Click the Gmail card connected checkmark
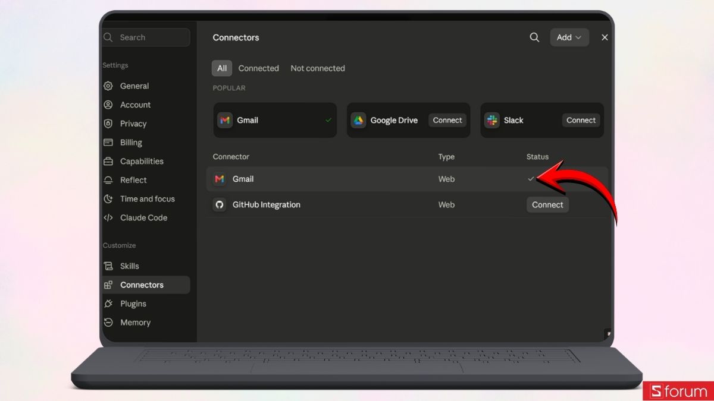This screenshot has height=401, width=714. (328, 120)
